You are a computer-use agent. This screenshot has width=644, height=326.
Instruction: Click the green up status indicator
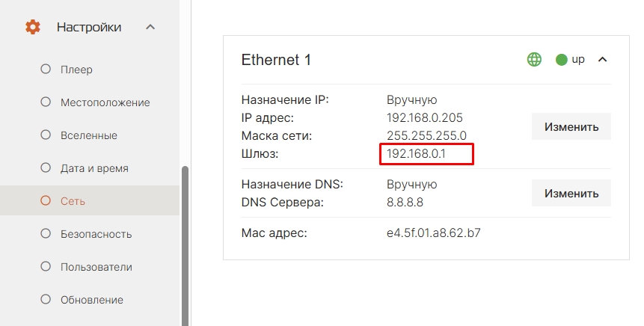pyautogui.click(x=562, y=60)
